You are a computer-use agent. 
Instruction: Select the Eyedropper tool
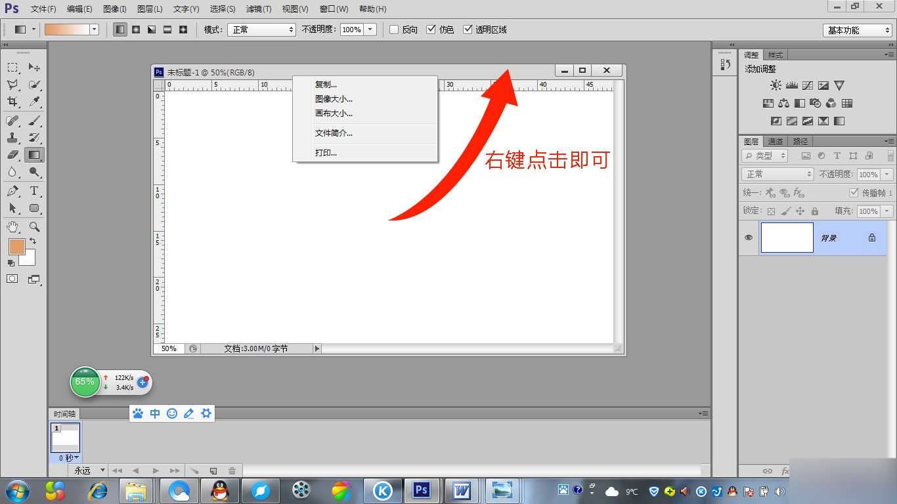pyautogui.click(x=34, y=102)
